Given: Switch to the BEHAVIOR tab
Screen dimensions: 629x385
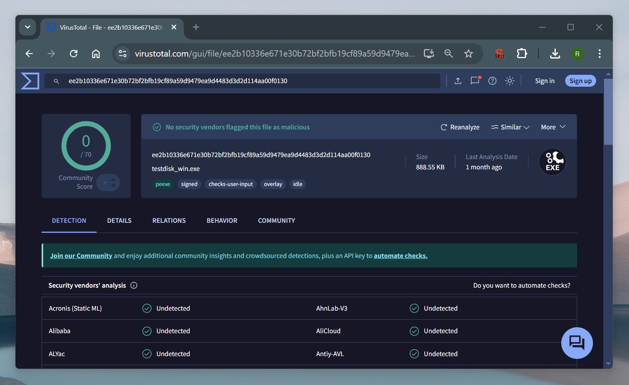Looking at the screenshot, I should point(222,220).
